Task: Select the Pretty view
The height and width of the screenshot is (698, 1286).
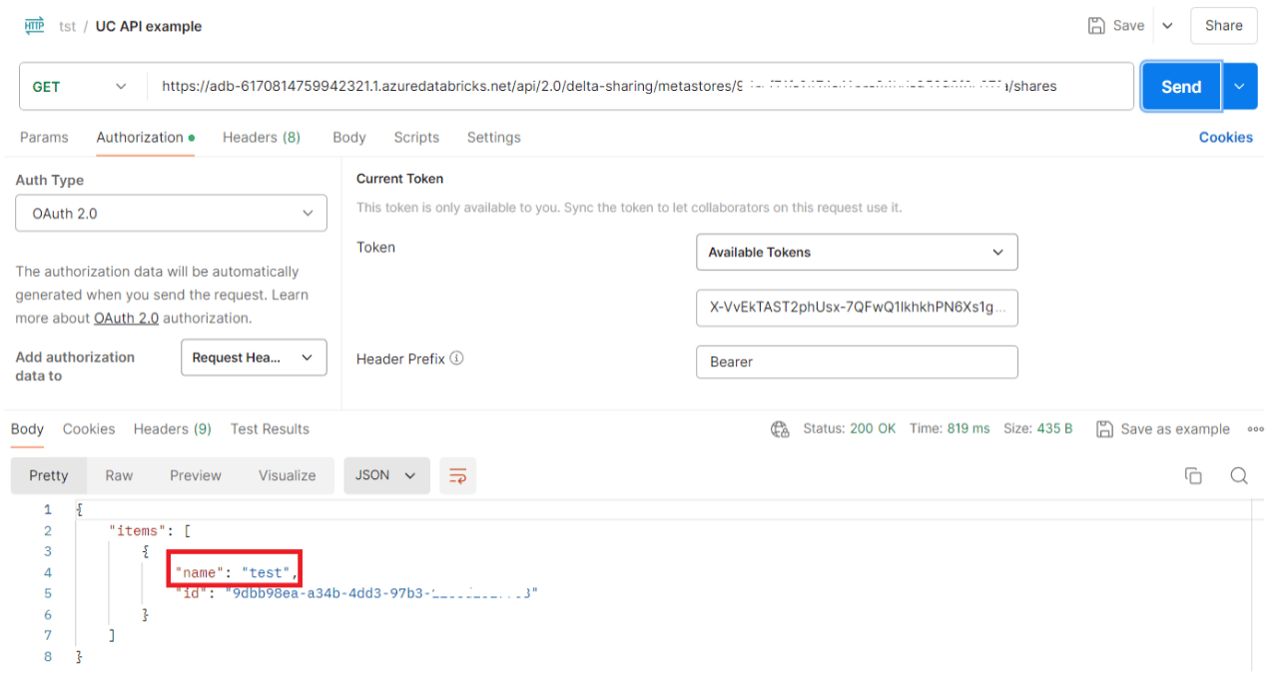Action: [x=49, y=475]
